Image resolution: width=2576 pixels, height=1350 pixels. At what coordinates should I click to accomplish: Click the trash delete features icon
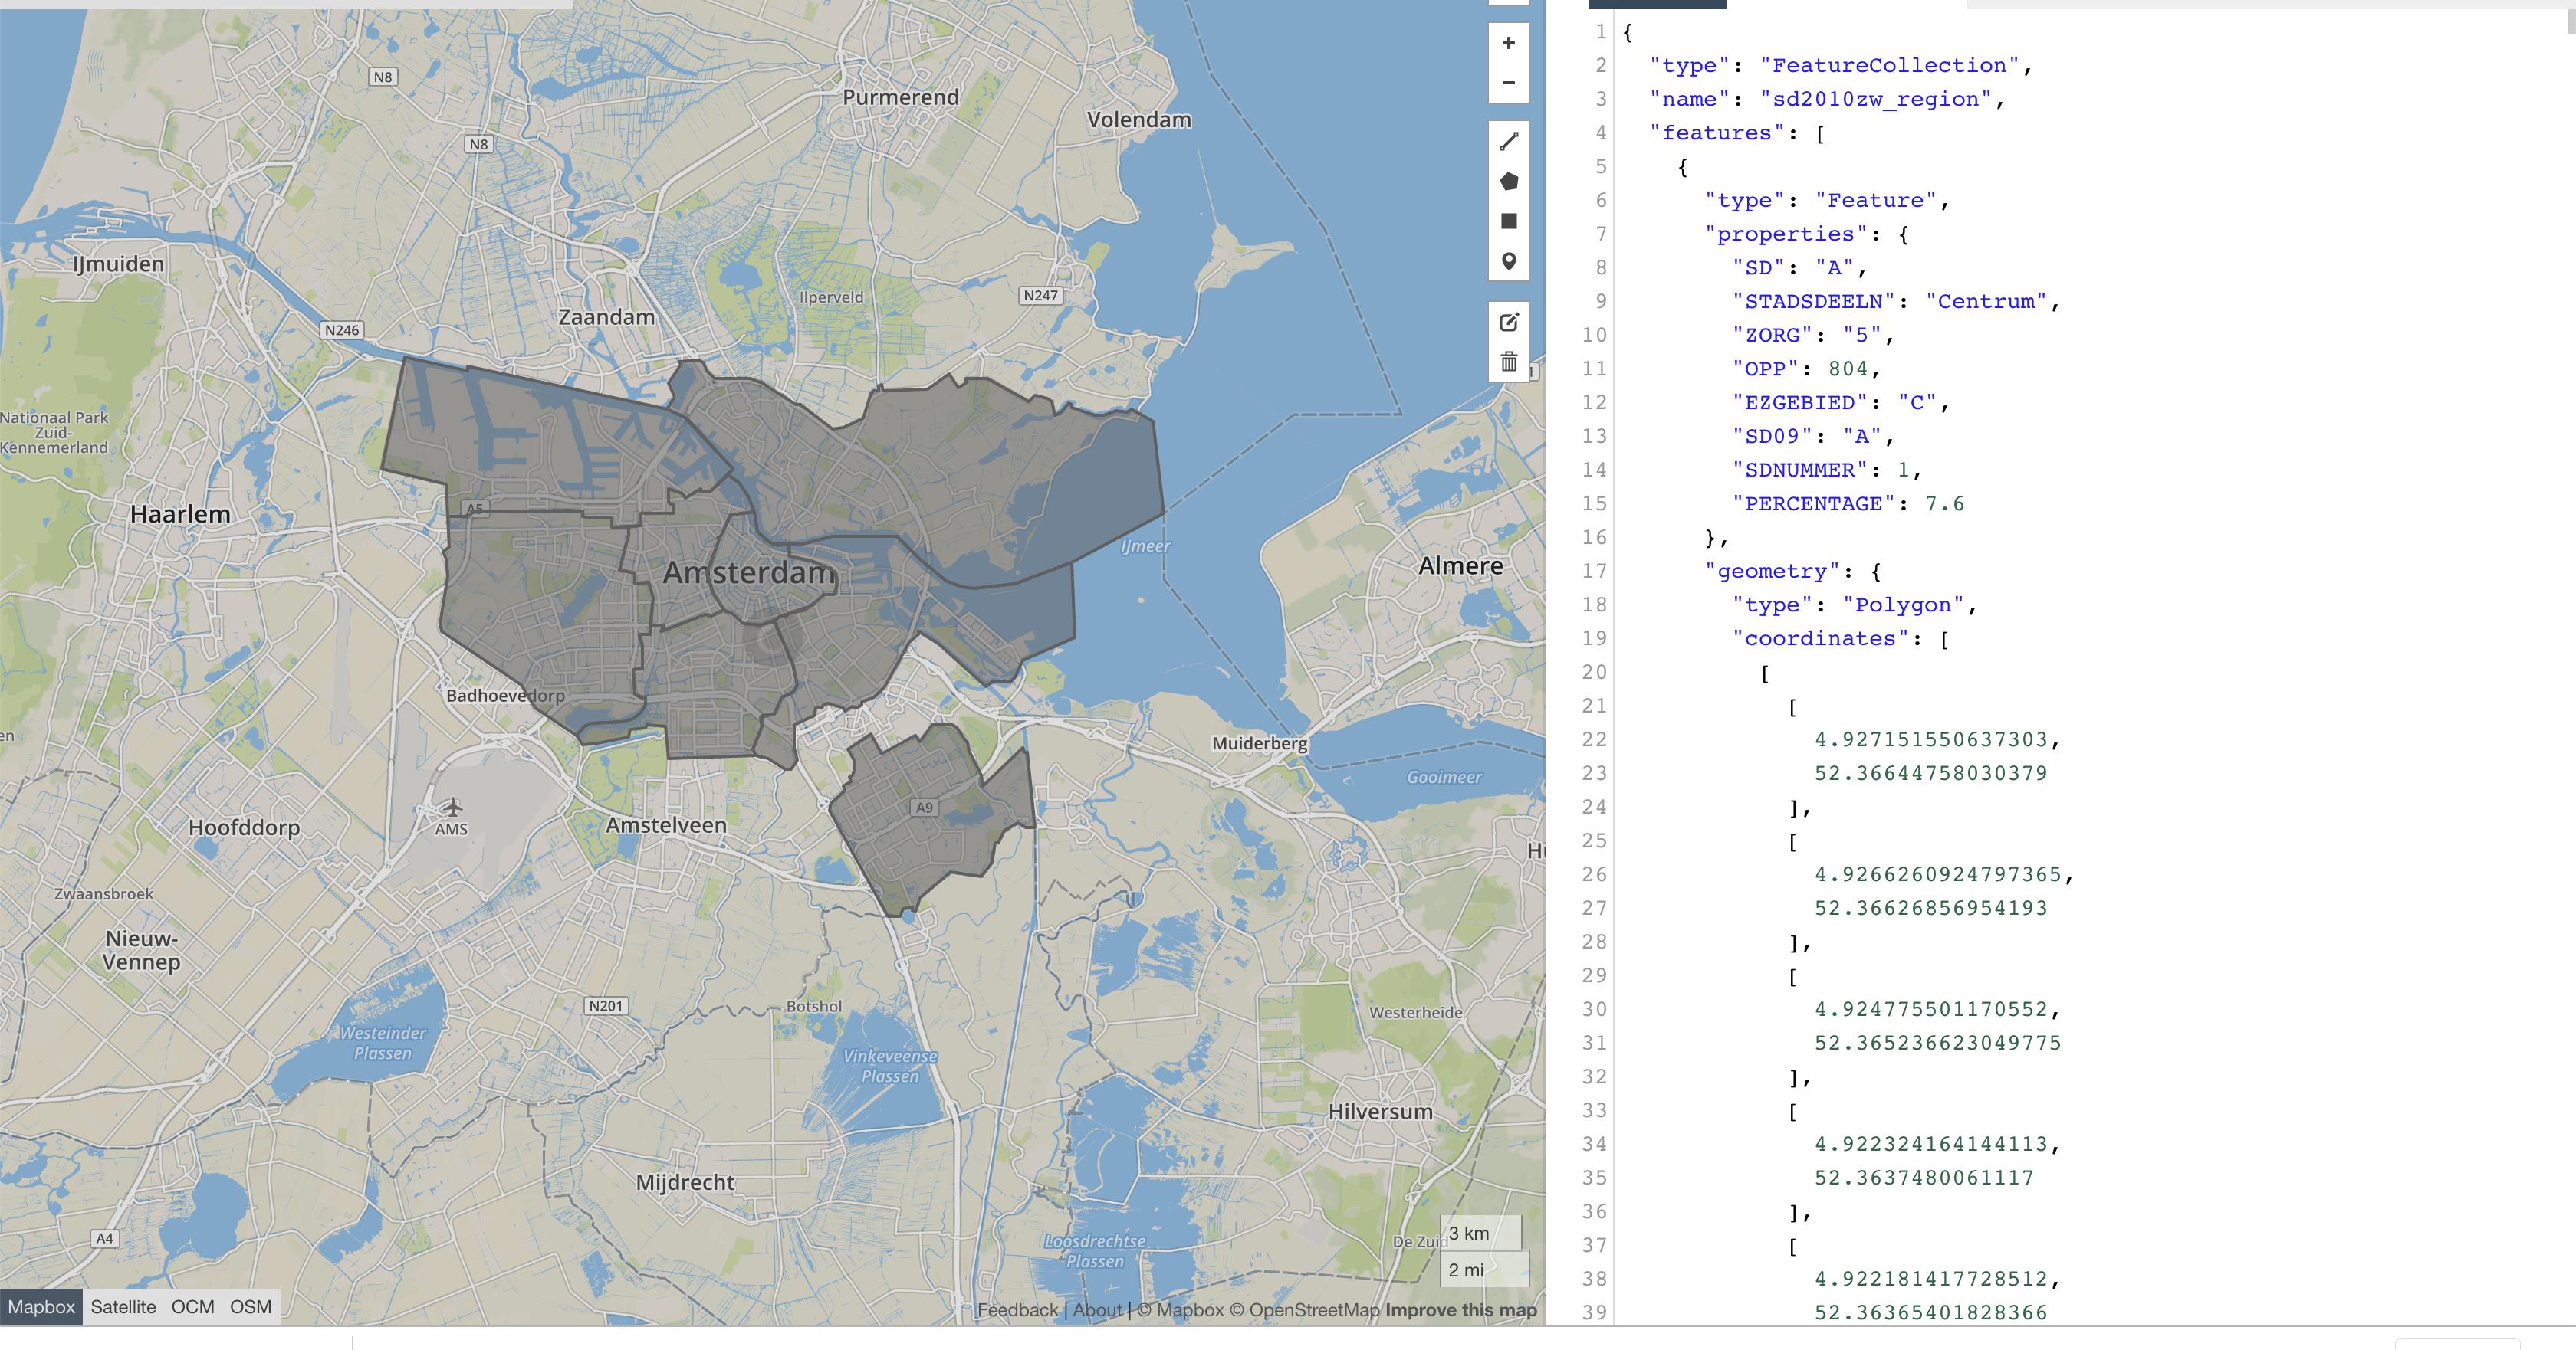[x=1508, y=362]
